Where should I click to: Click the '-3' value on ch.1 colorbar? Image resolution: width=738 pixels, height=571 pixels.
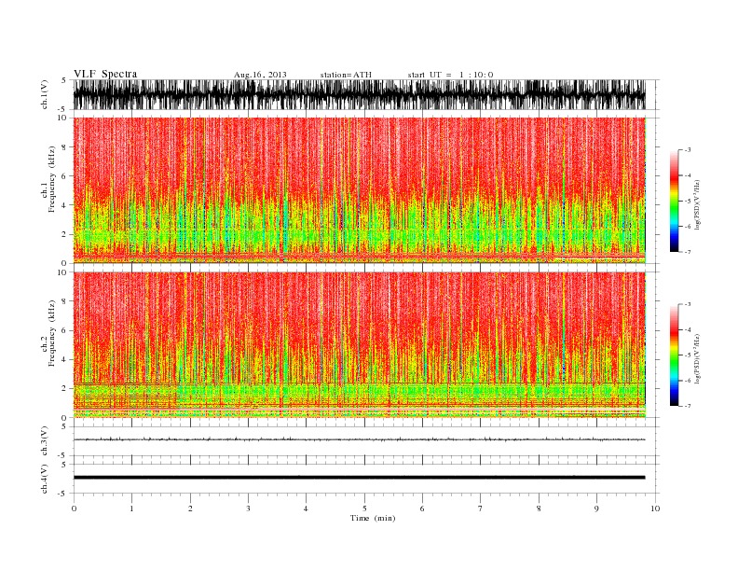687,150
